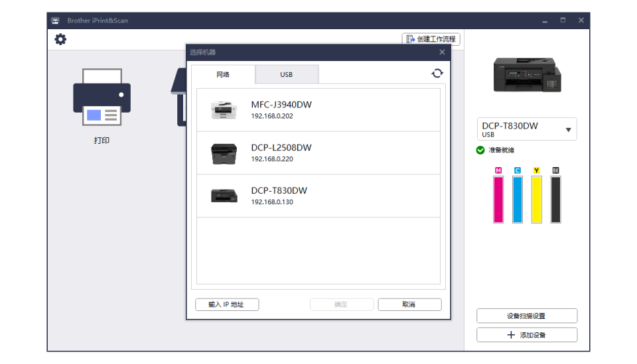Select the DCP-L2508DW model name
Screen dimensions: 637x364
pyautogui.click(x=281, y=148)
